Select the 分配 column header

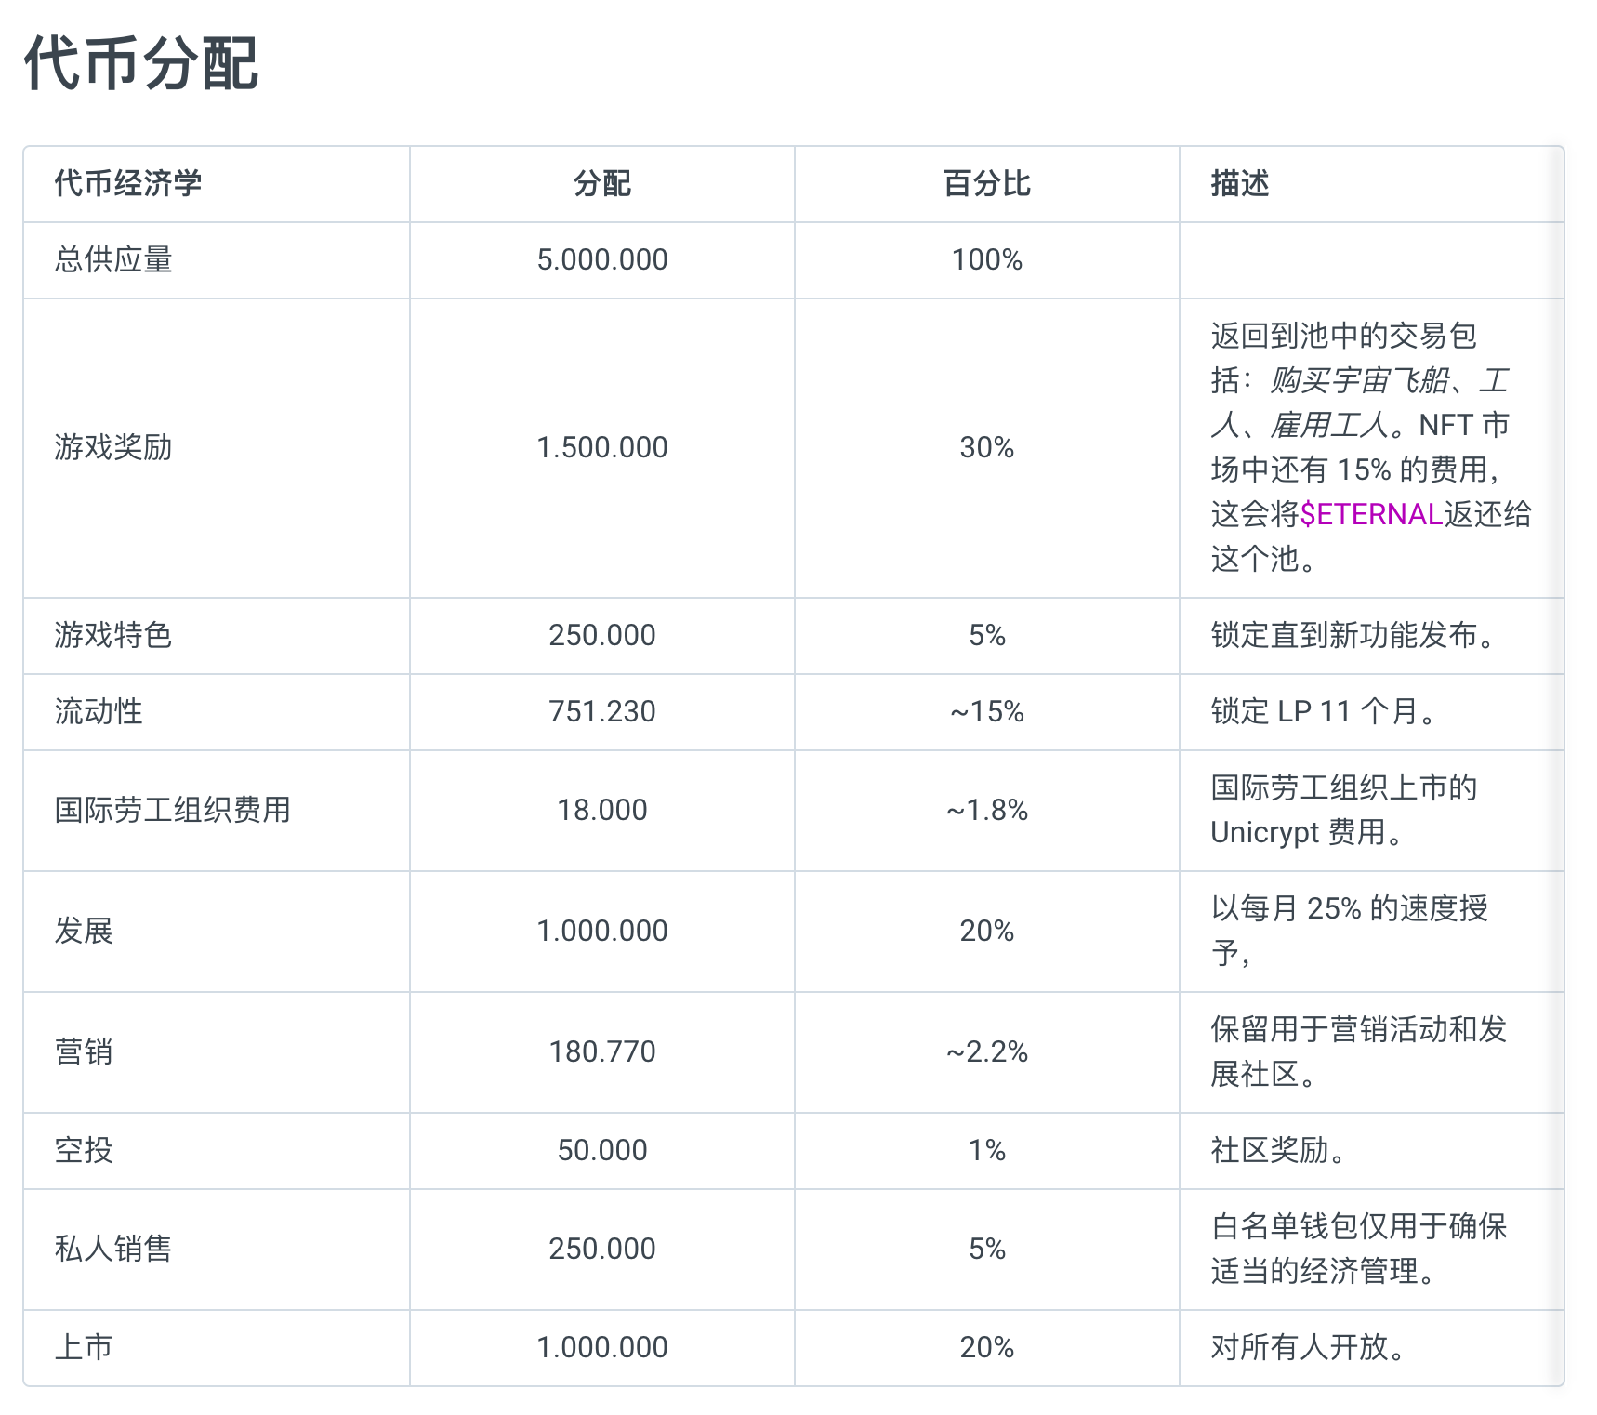pos(602,183)
